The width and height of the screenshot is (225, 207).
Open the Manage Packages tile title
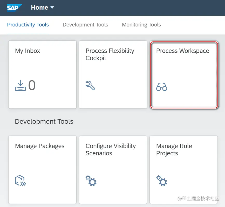(40, 146)
